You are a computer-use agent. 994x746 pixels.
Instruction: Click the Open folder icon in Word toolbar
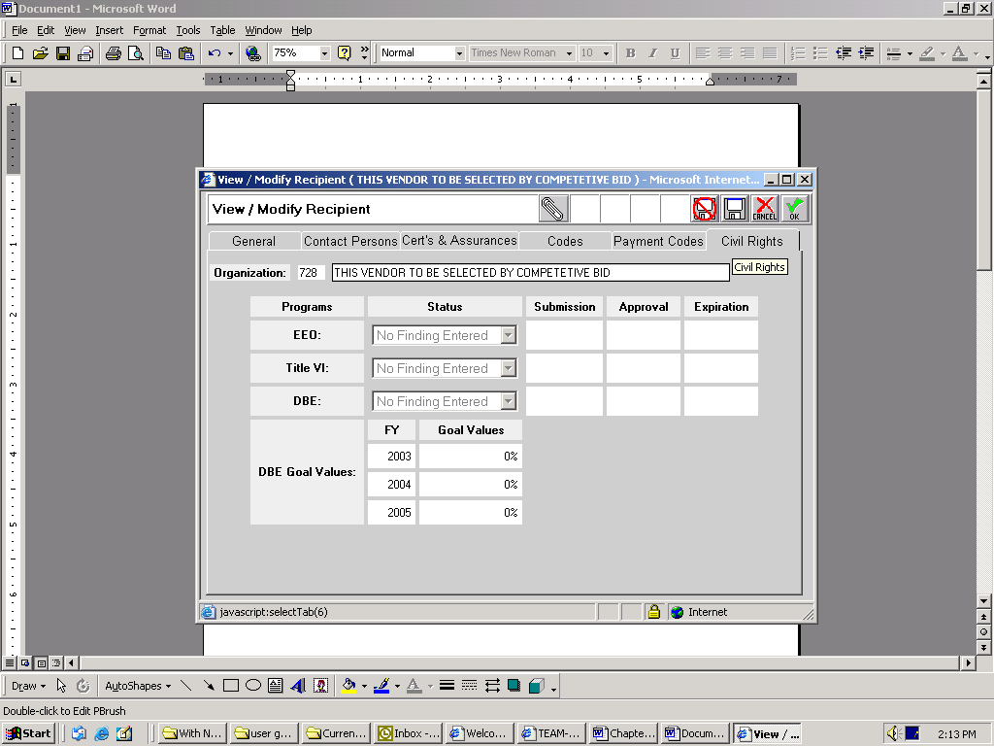(40, 53)
